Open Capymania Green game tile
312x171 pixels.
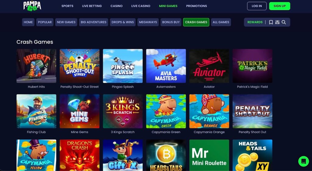[x=166, y=111]
